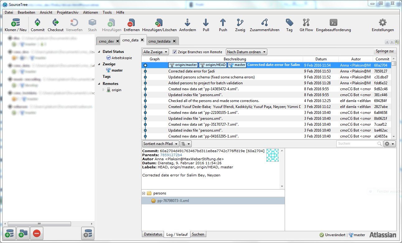
Task: Open the Nach Datum ordnen dropdown
Action: click(246, 52)
